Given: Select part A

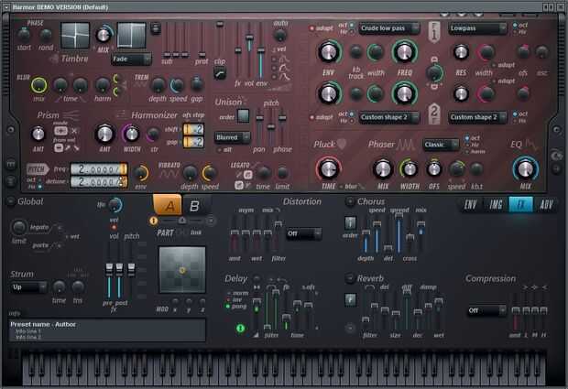Looking at the screenshot, I should 168,205.
